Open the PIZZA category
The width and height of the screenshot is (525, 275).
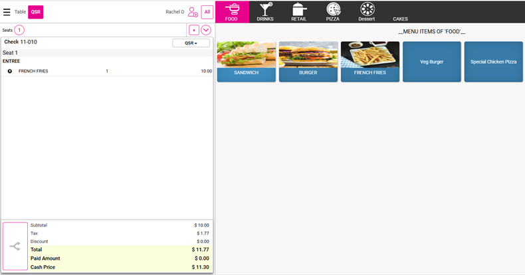(x=333, y=11)
